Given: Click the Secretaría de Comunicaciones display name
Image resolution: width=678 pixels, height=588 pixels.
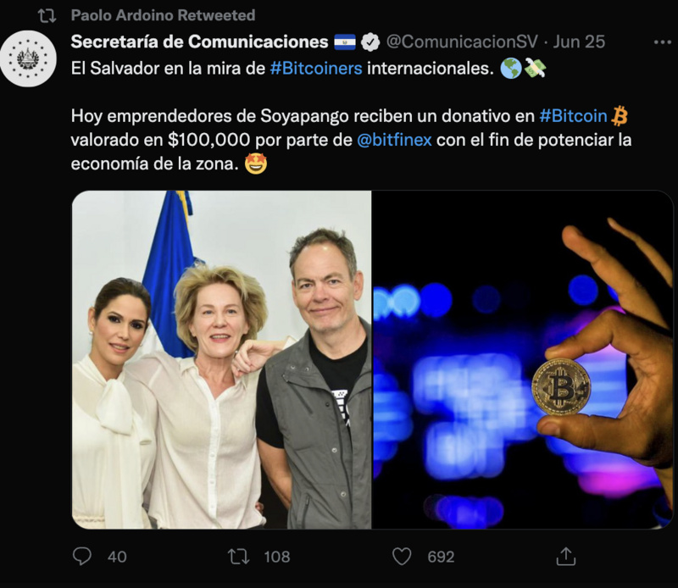Looking at the screenshot, I should tap(199, 42).
